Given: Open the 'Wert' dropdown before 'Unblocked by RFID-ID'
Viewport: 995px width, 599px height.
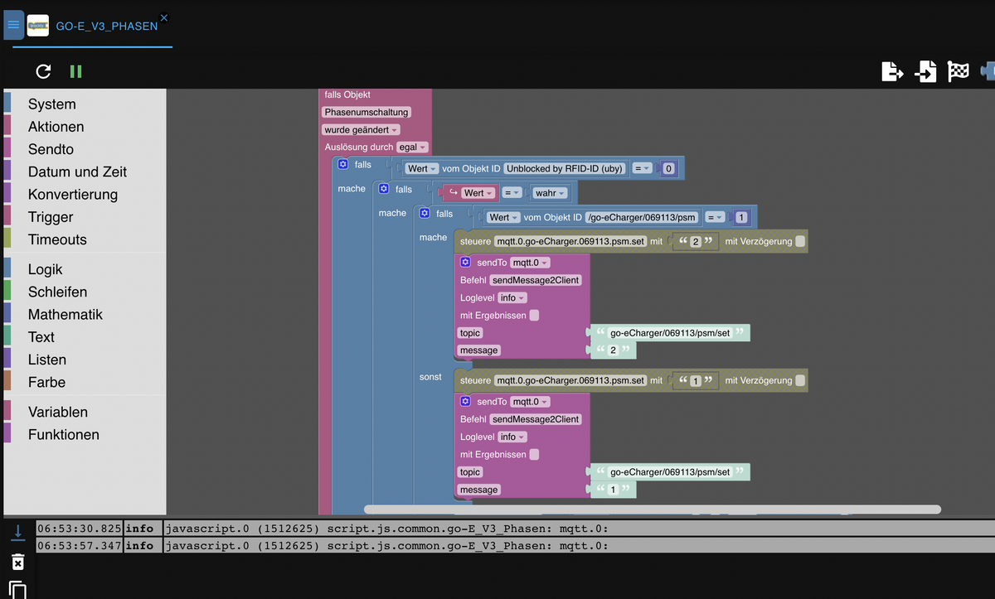Looking at the screenshot, I should coord(422,168).
